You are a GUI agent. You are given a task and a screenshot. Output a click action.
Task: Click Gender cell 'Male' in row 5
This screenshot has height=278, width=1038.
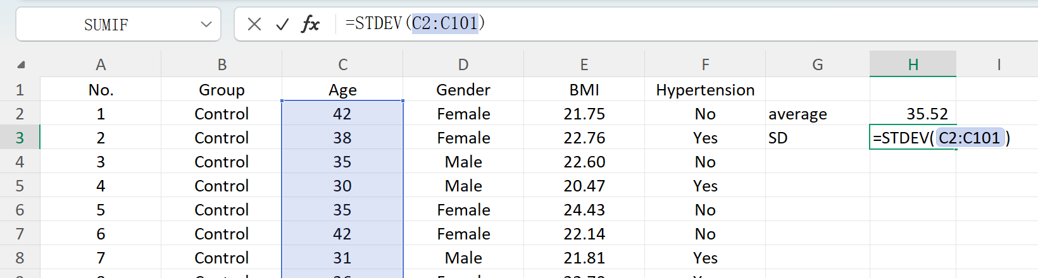click(x=463, y=186)
